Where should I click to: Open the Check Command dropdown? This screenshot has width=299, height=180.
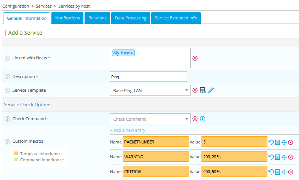[x=150, y=119]
